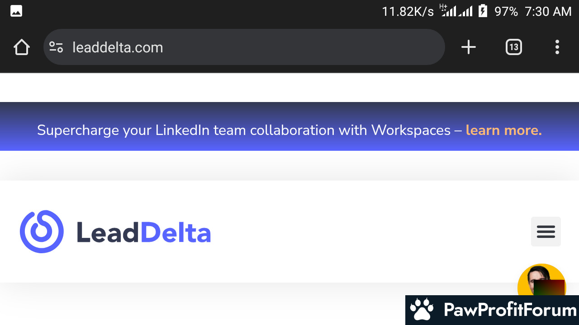The height and width of the screenshot is (325, 579).
Task: Tap the 7:30 AM clock
Action: pos(548,12)
